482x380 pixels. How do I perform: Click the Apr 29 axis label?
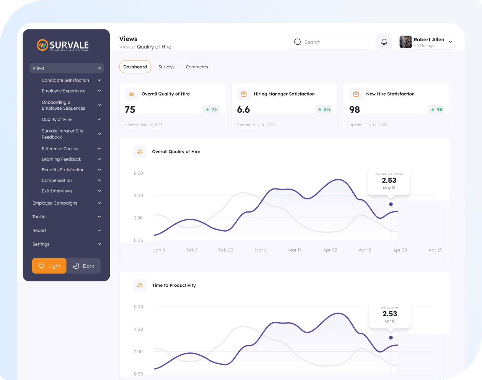coord(435,250)
